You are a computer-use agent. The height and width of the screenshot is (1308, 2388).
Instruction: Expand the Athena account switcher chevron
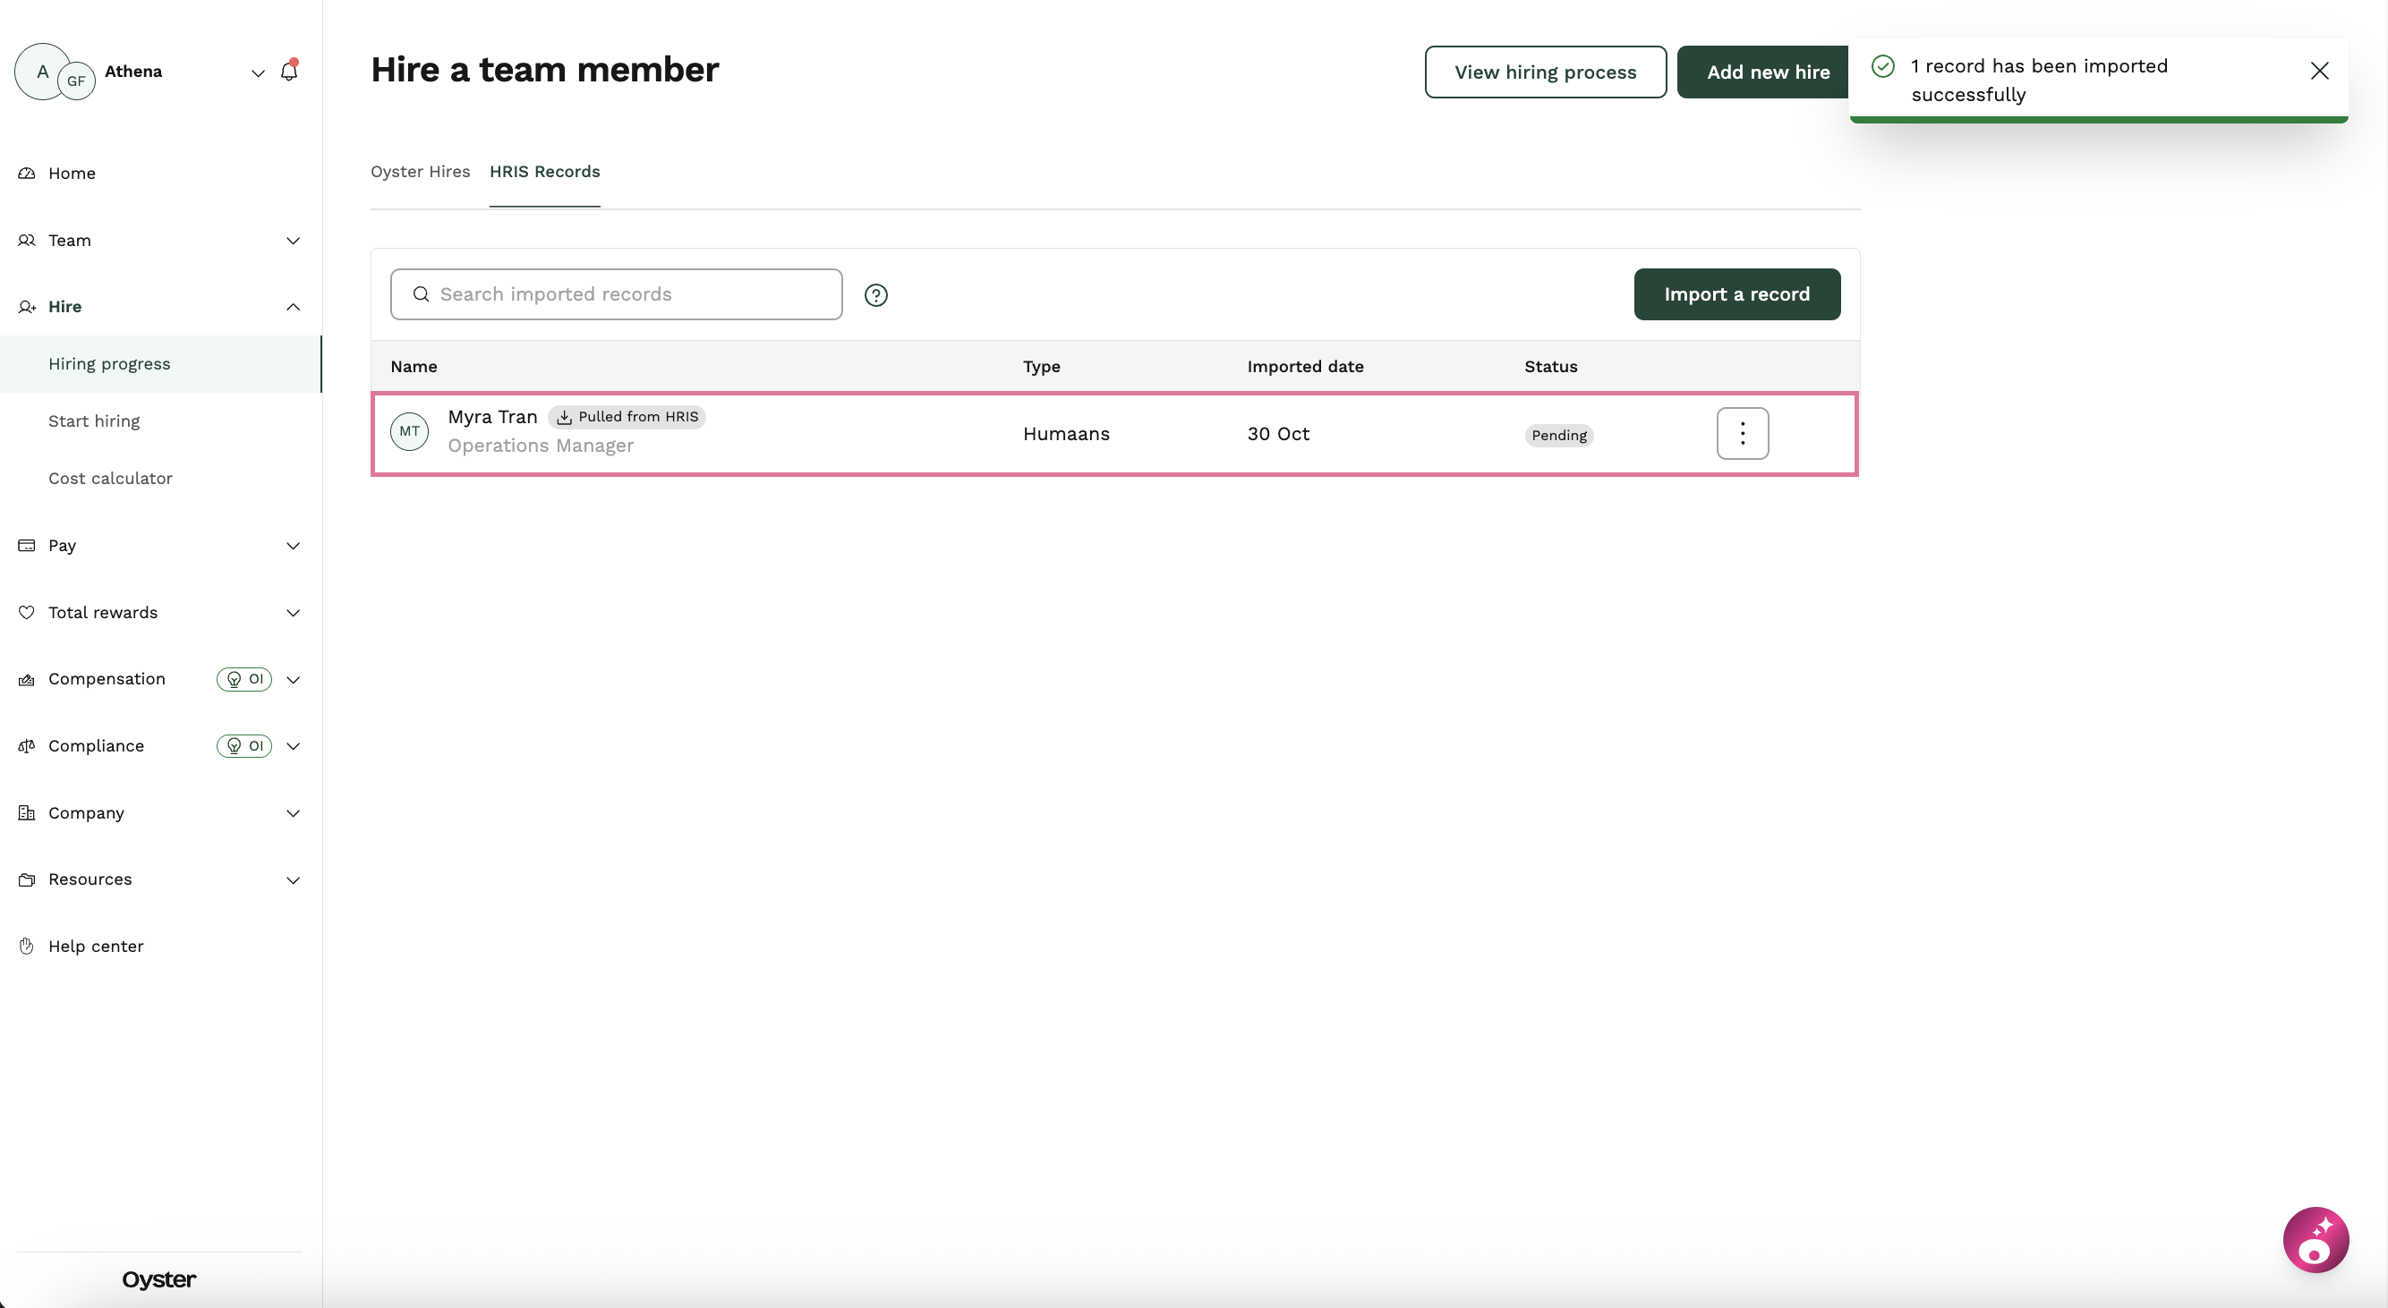pyautogui.click(x=258, y=73)
